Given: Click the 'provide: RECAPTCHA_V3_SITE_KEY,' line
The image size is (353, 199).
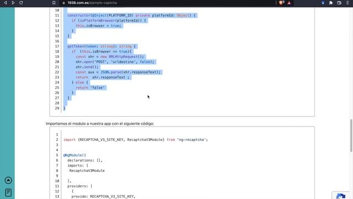Looking at the screenshot, I should point(103,197).
